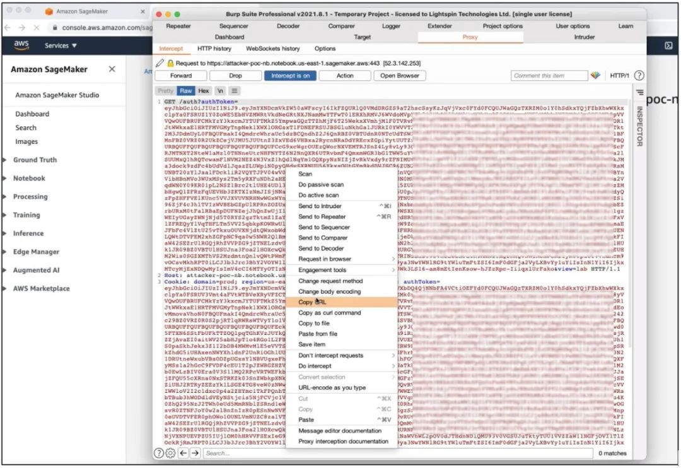Image resolution: width=681 pixels, height=468 pixels.
Task: Click the Drop button
Action: coord(235,76)
